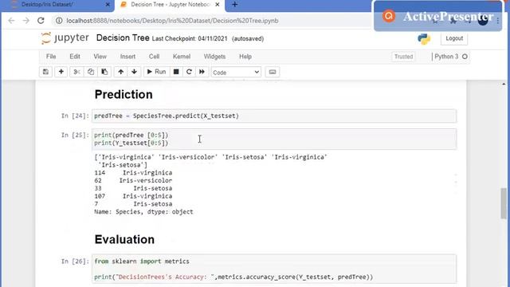This screenshot has height=287, width=510.
Task: Open a new browser tab
Action: [x=235, y=5]
